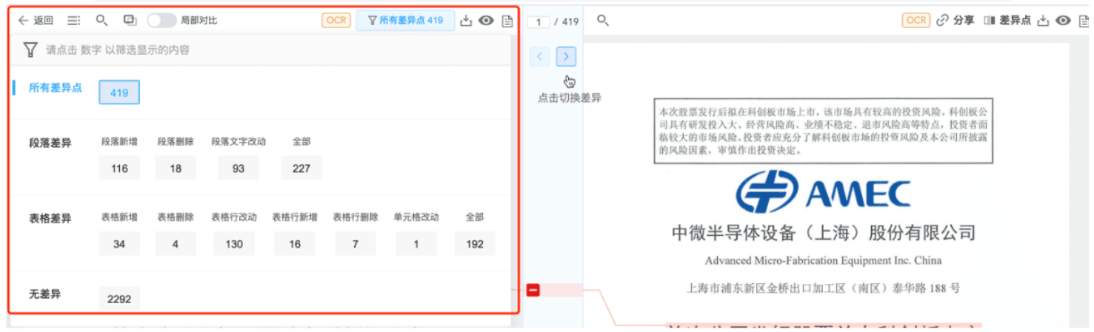Click the OCR badge in the left pane

click(336, 21)
